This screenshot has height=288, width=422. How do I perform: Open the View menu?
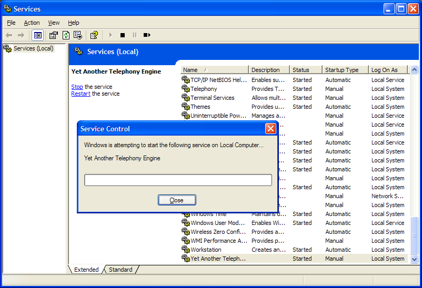pos(54,23)
